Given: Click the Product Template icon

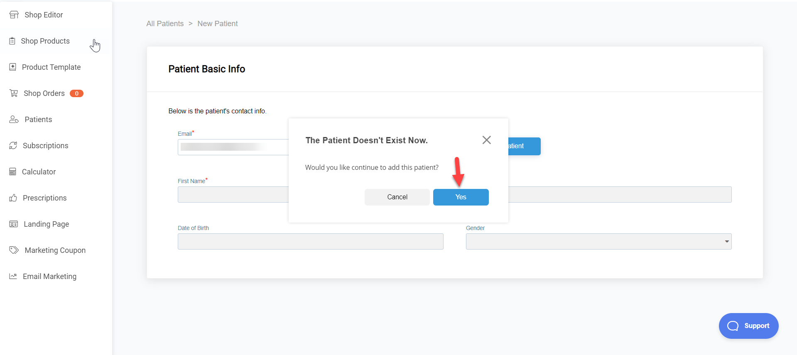Looking at the screenshot, I should click(x=13, y=67).
